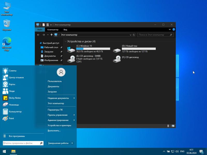Open File Explorer from the taskbar

point(13,151)
